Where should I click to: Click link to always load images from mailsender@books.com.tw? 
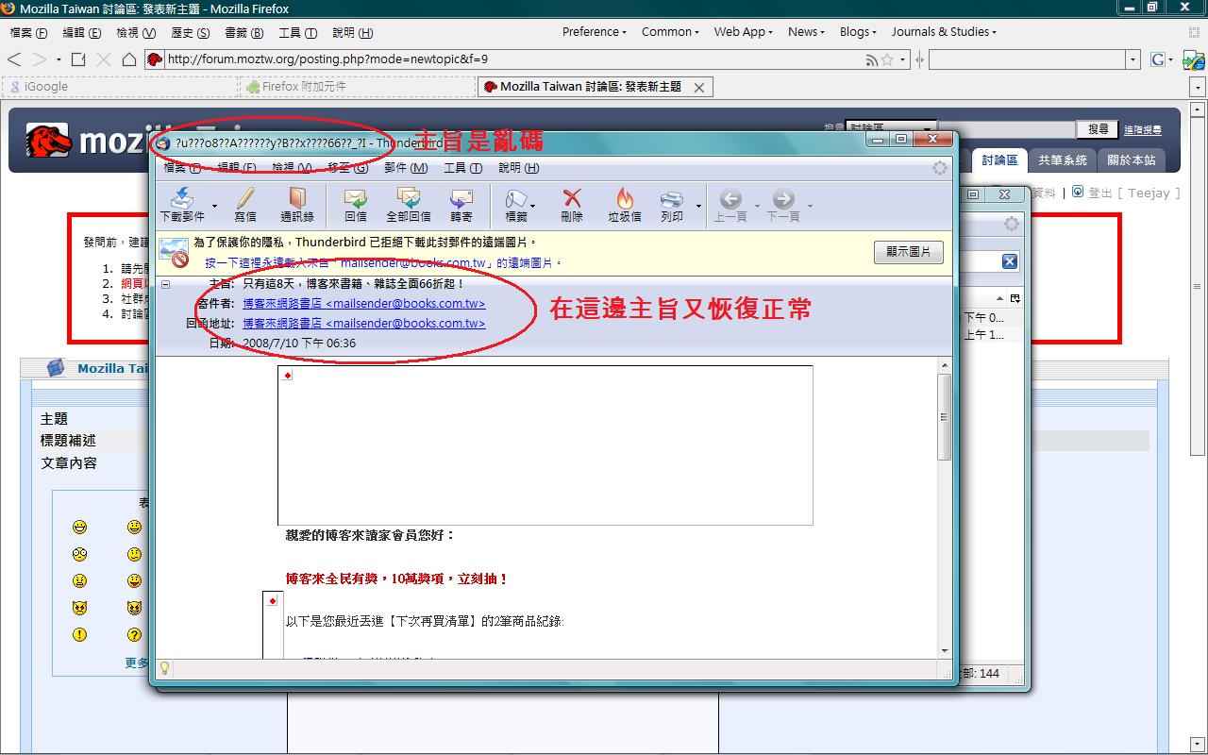pos(383,263)
